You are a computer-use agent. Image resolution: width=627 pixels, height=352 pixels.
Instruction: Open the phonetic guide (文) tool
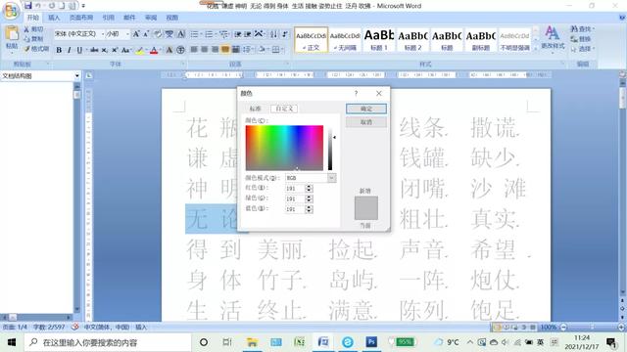(169, 34)
